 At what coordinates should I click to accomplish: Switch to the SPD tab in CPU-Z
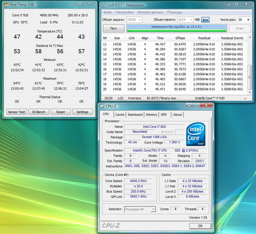coord(164,114)
